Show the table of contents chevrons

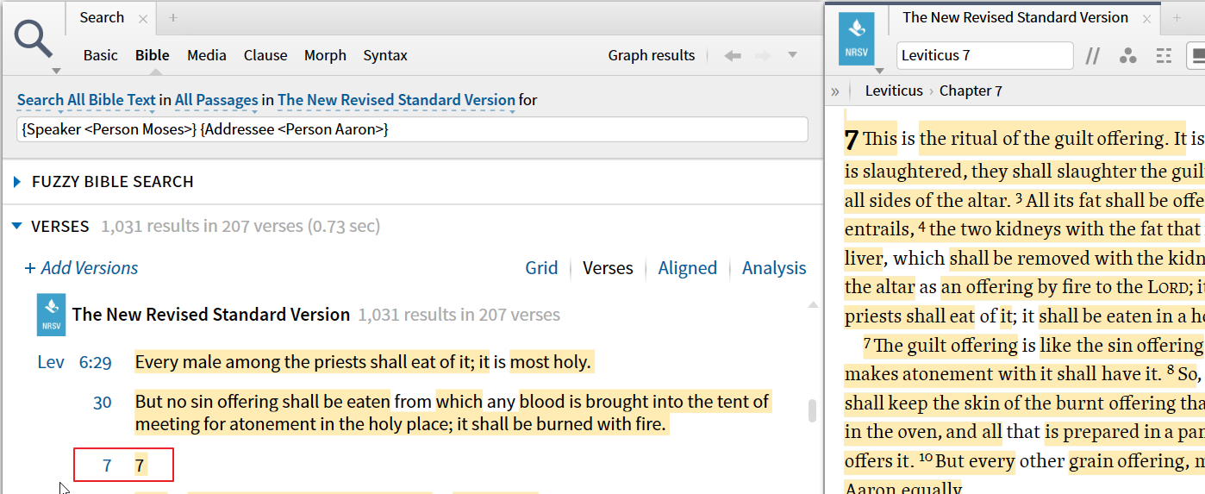pos(834,91)
